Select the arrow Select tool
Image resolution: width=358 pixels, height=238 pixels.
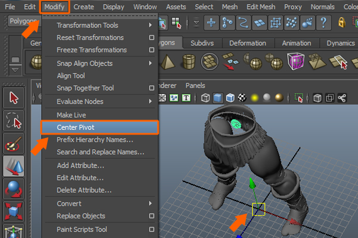point(14,97)
